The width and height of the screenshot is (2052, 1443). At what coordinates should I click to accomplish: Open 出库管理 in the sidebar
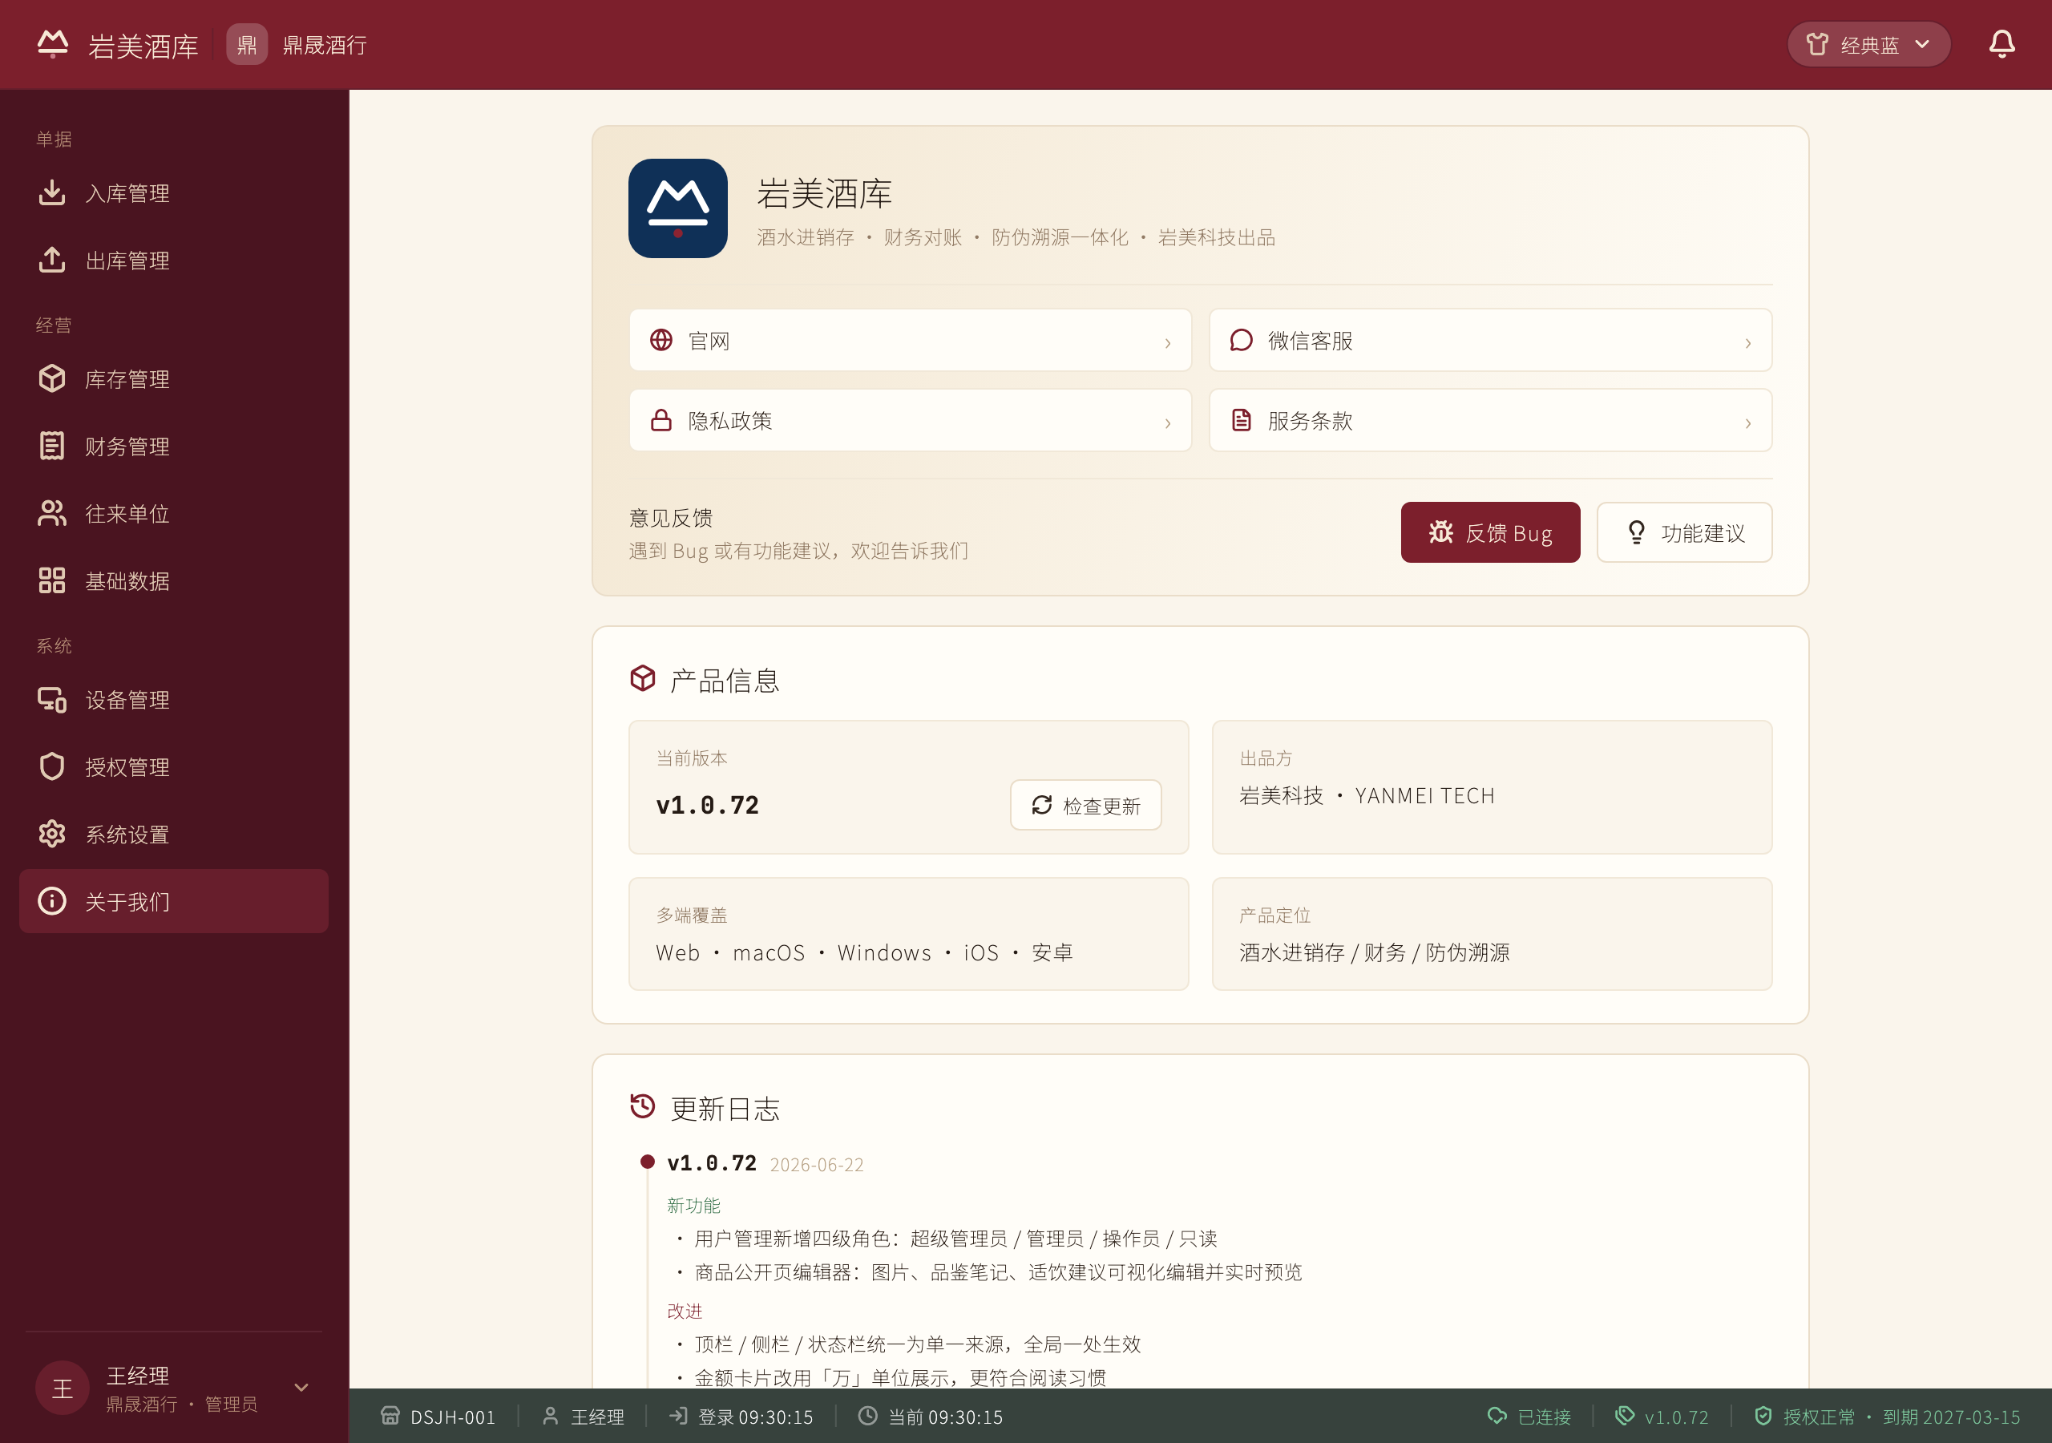tap(173, 261)
